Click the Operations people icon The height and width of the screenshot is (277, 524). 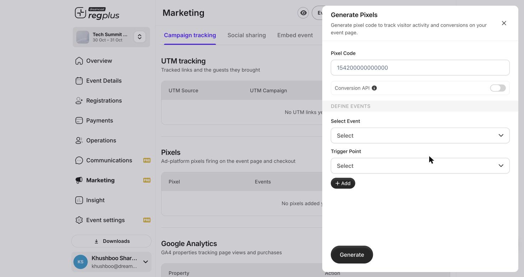tap(79, 140)
